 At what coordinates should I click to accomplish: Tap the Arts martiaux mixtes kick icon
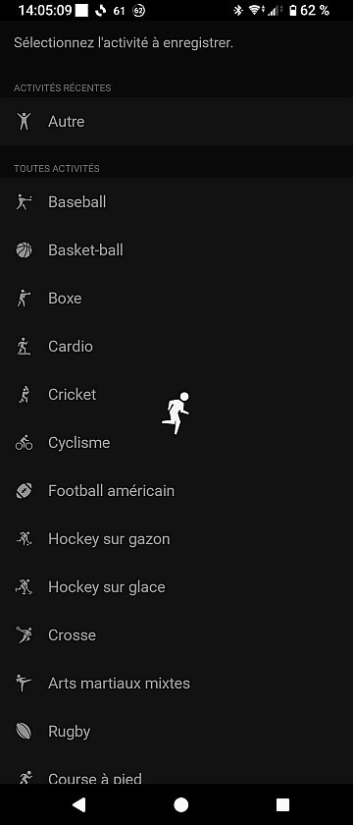(x=24, y=684)
